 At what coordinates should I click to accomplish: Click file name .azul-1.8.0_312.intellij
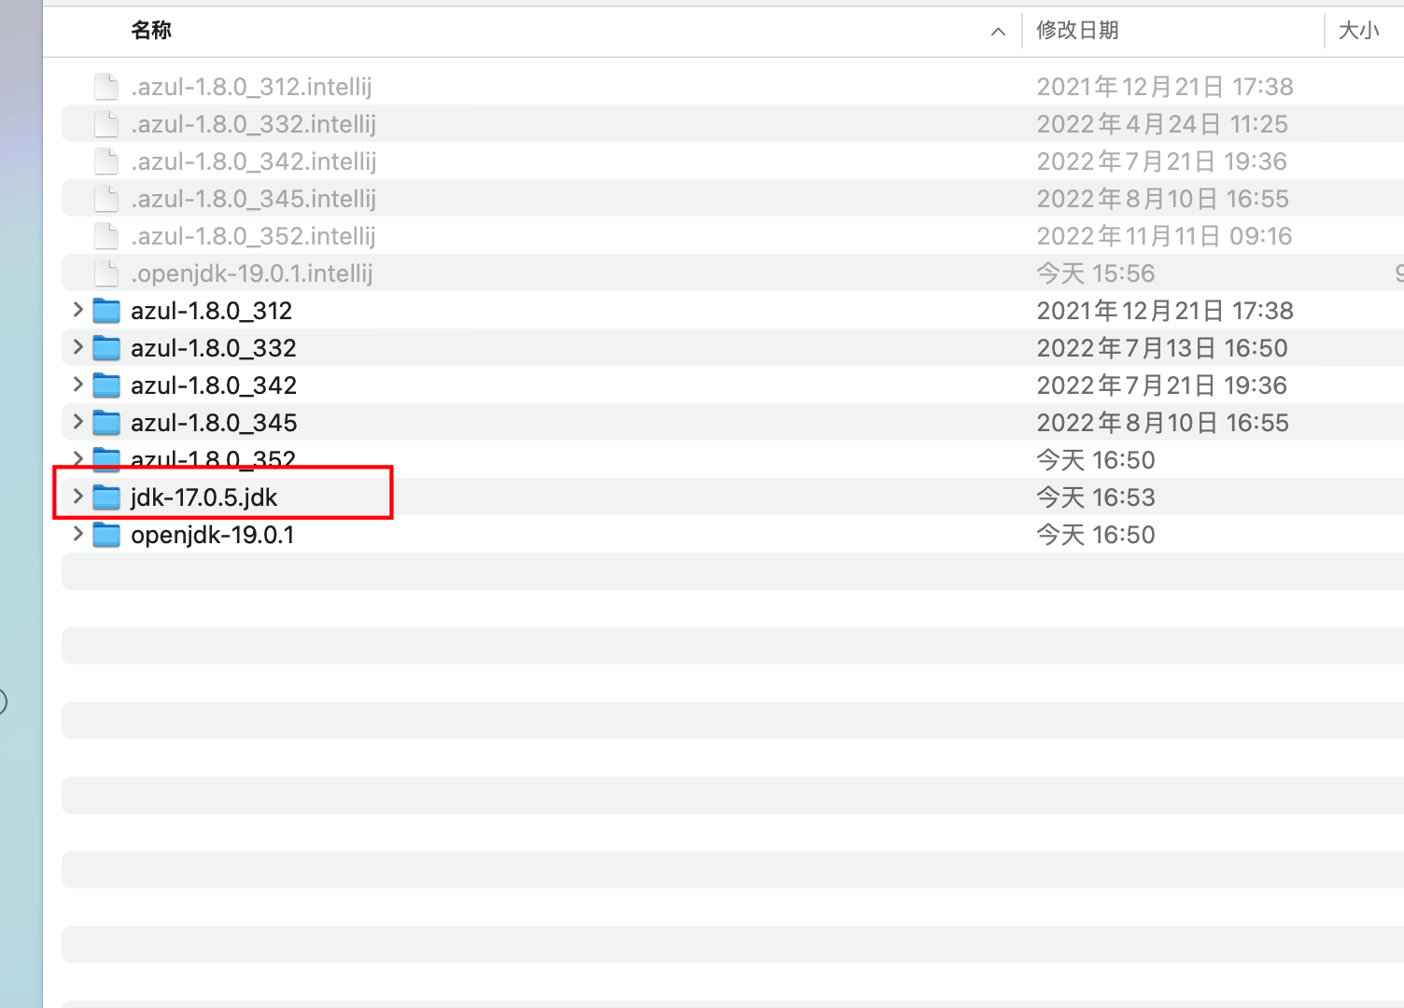point(251,87)
